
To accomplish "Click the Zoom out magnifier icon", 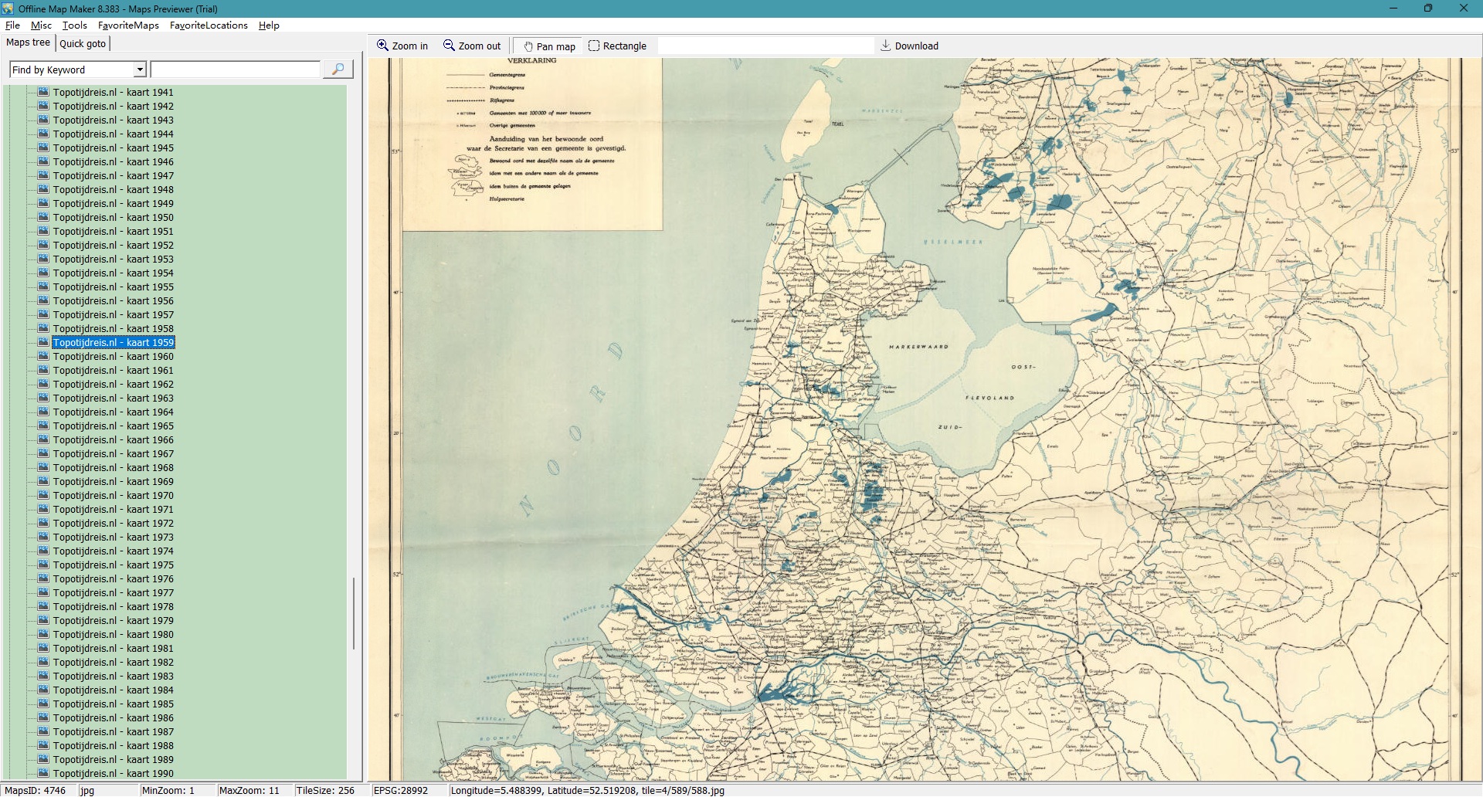I will [x=449, y=46].
